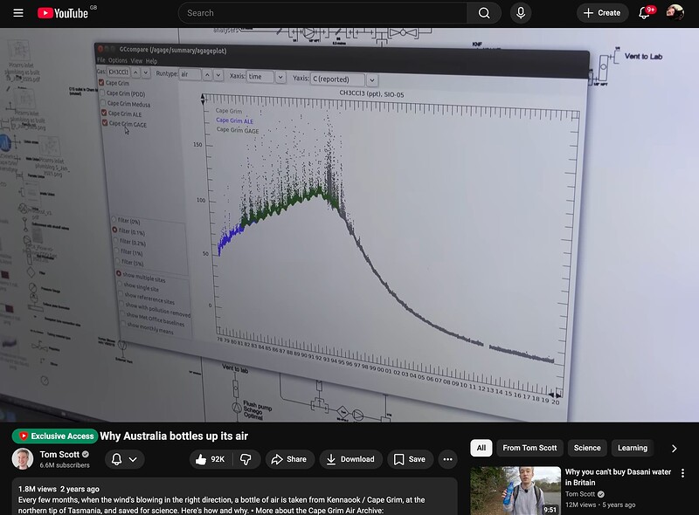Open the subscription notification bell dropdown
This screenshot has height=515, width=699.
124,459
